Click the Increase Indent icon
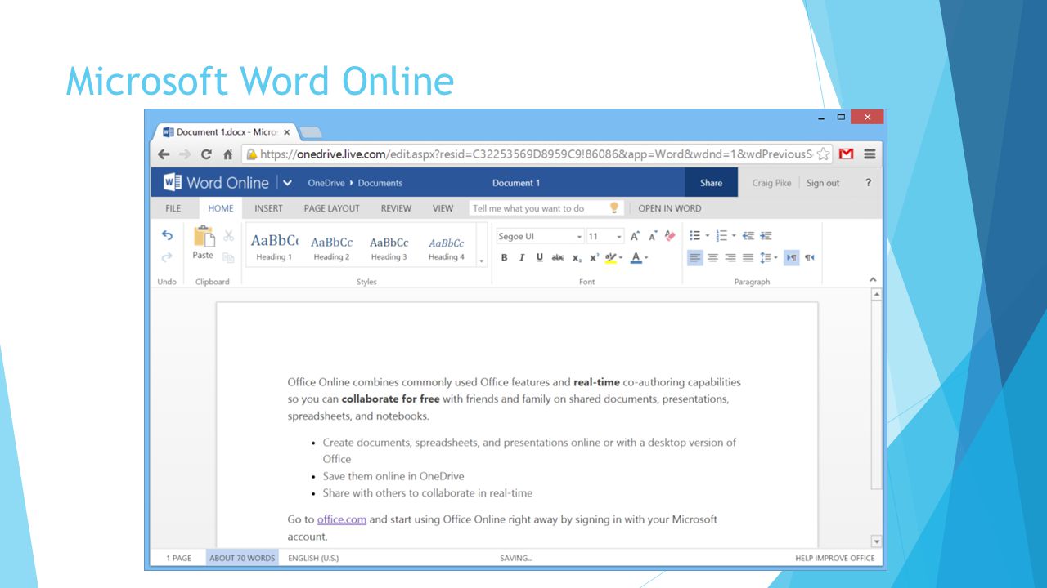 (x=766, y=236)
